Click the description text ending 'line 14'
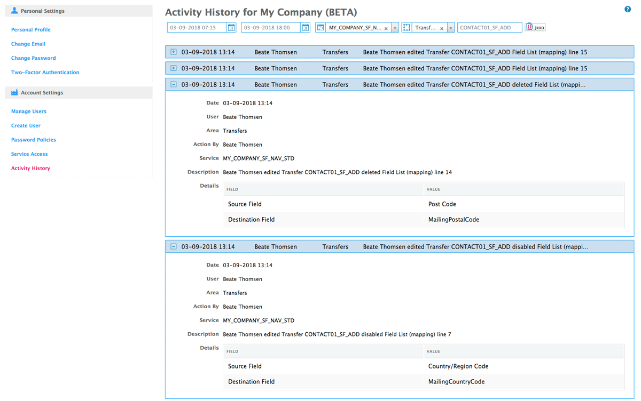This screenshot has height=401, width=641. tap(338, 172)
